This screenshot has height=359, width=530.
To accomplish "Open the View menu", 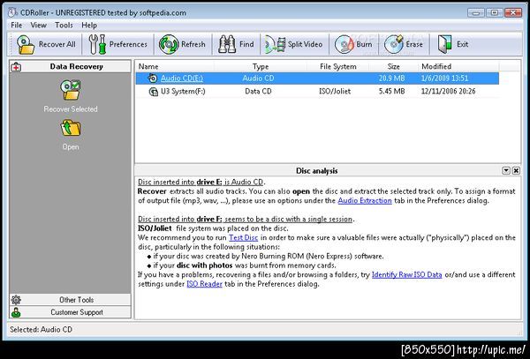I will 38,26.
